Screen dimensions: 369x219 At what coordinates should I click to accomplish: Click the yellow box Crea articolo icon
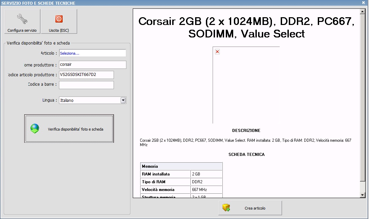click(x=226, y=208)
